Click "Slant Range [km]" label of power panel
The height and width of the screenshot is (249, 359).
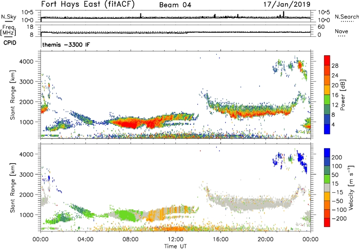pyautogui.click(x=13, y=95)
